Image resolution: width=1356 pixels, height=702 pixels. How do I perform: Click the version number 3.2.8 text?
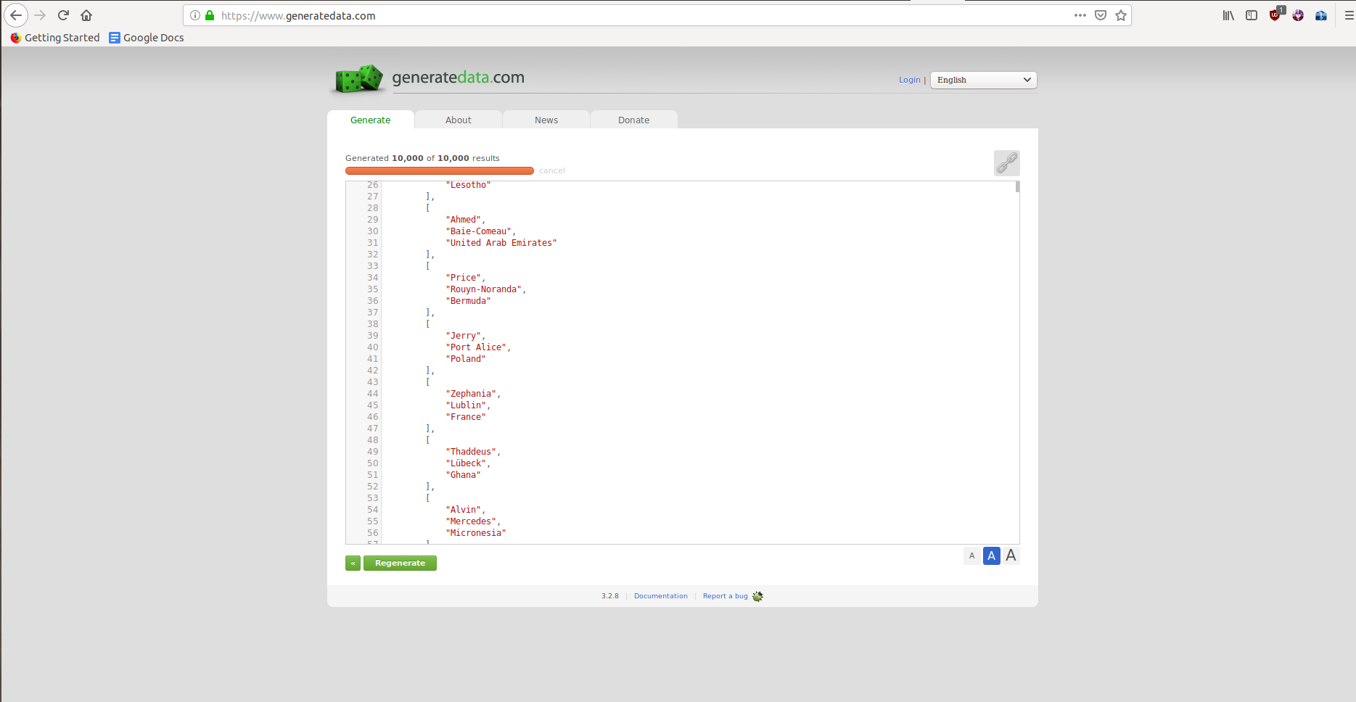click(610, 596)
